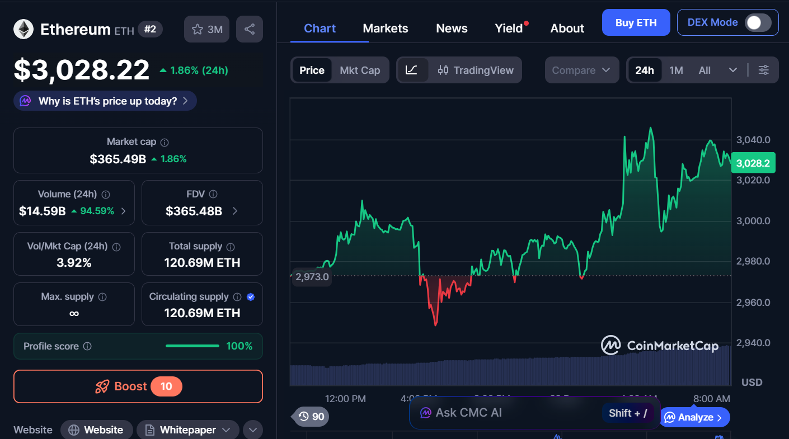This screenshot has width=789, height=439.
Task: Enable DEX Mode switch
Action: (x=758, y=22)
